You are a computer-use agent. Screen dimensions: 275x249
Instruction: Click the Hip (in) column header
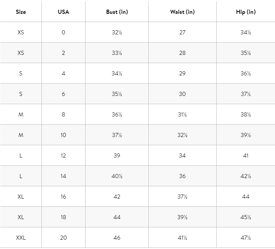coord(245,12)
